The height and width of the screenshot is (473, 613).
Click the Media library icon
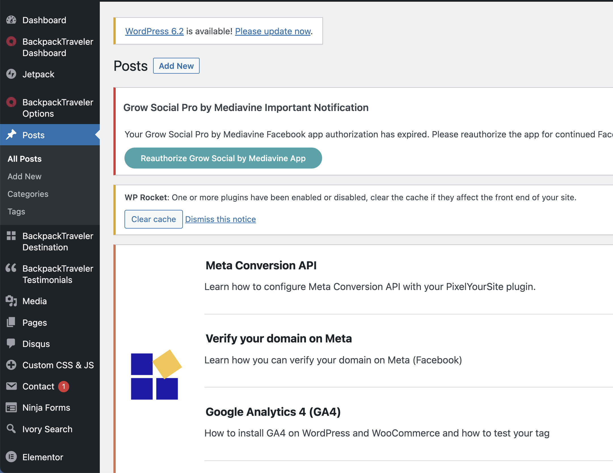click(11, 301)
